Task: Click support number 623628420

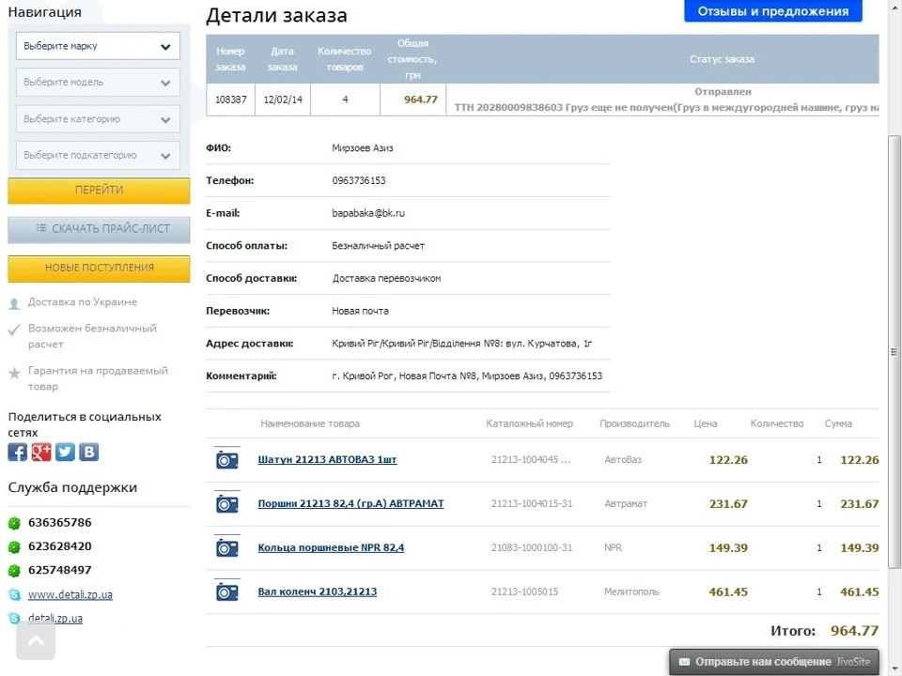Action: [x=60, y=546]
